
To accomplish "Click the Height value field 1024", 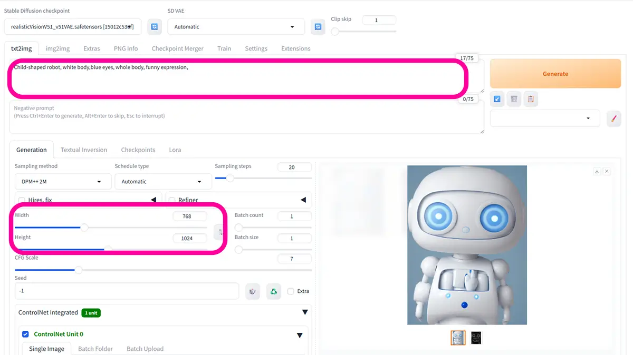I will coord(190,239).
